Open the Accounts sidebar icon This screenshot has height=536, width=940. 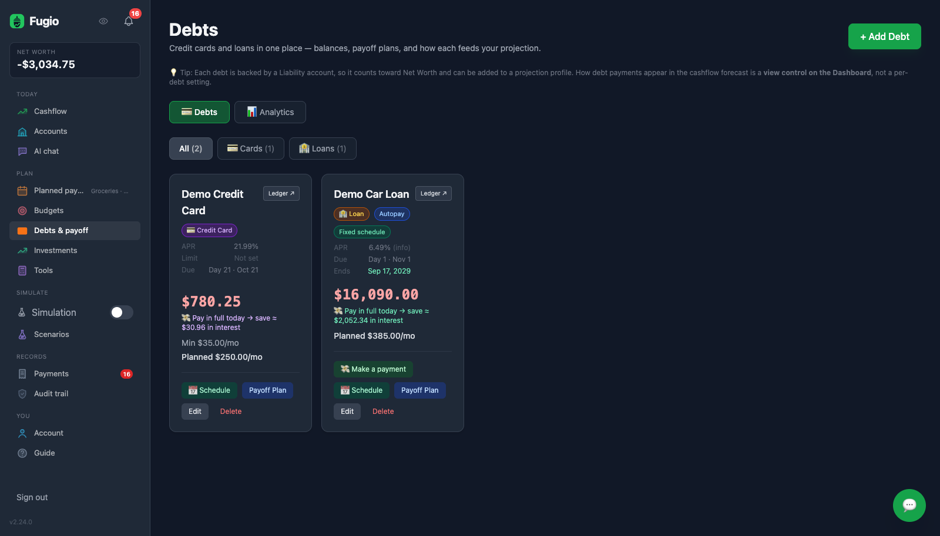point(22,132)
